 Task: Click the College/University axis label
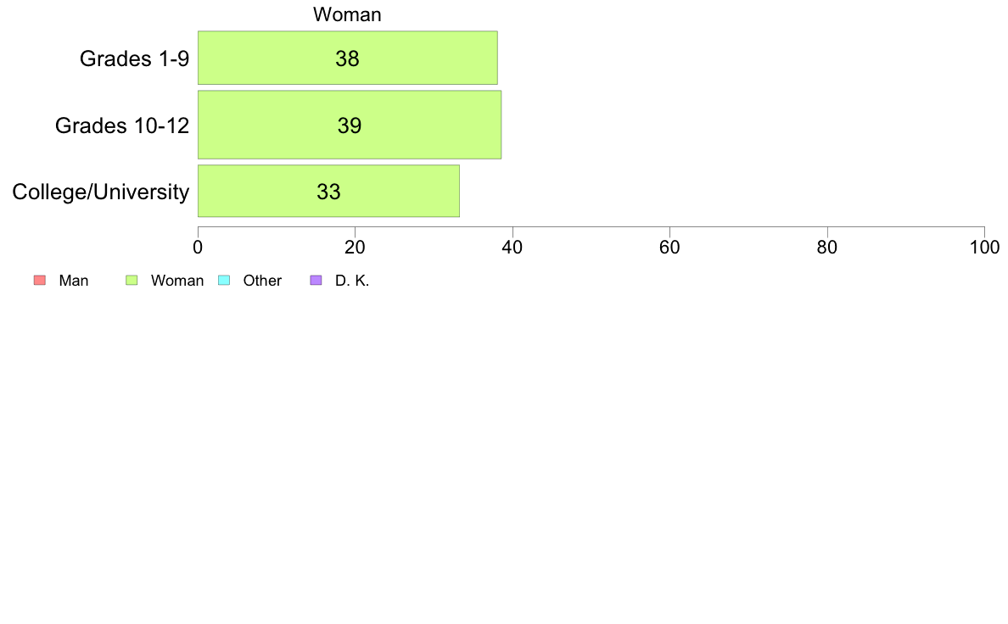coord(101,192)
